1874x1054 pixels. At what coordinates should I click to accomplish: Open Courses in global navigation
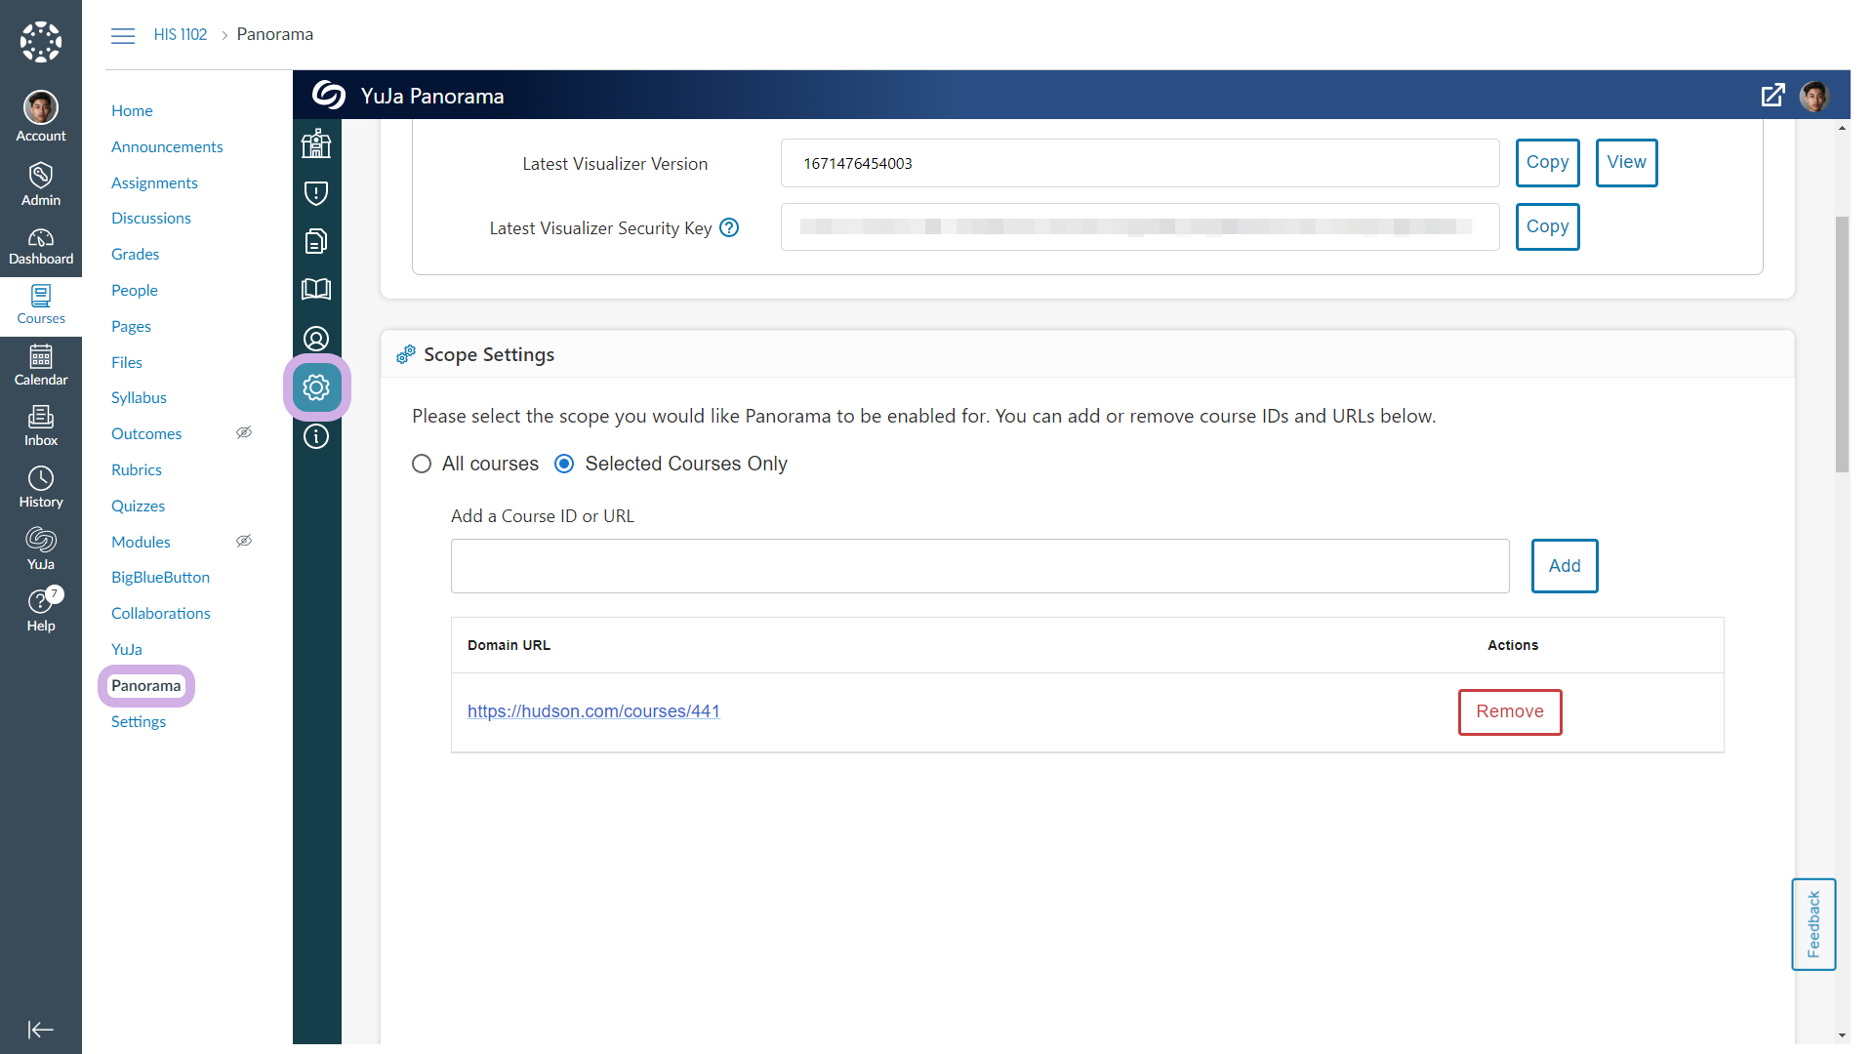41,305
